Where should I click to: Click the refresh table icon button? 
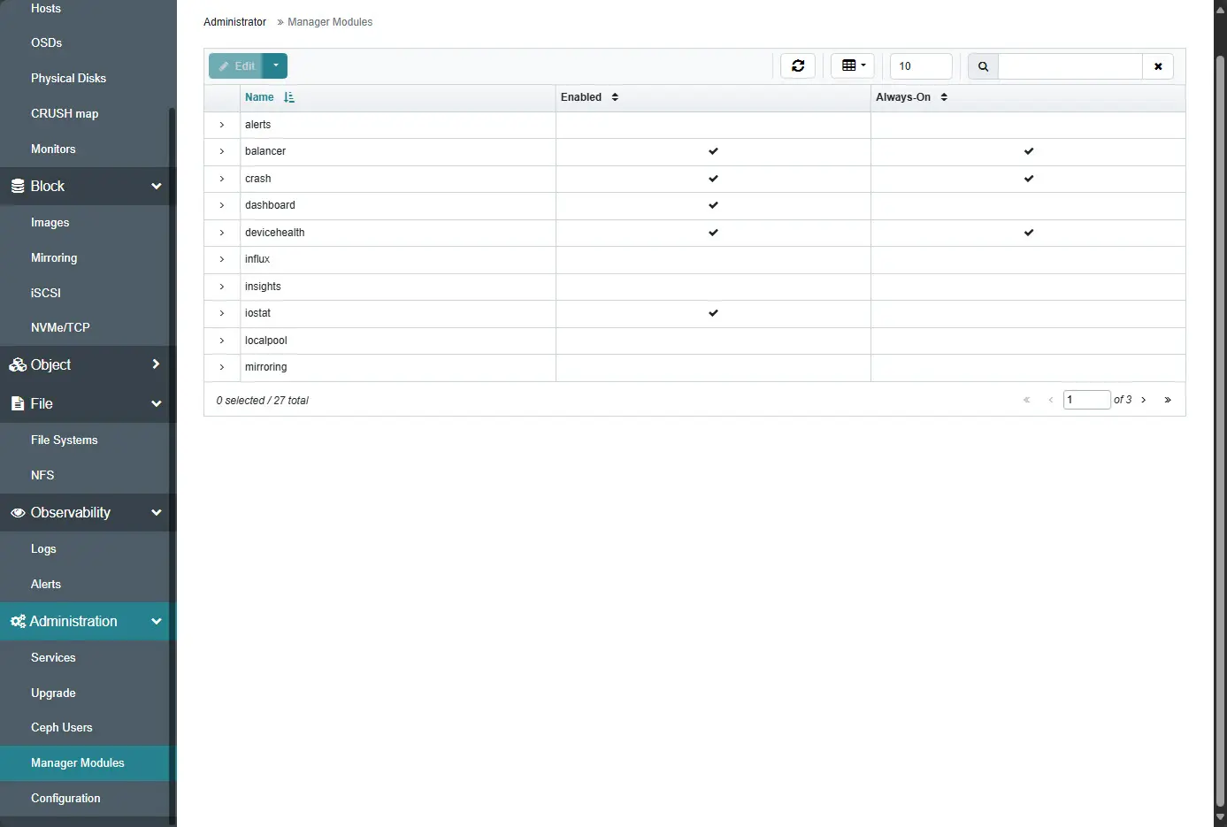798,65
